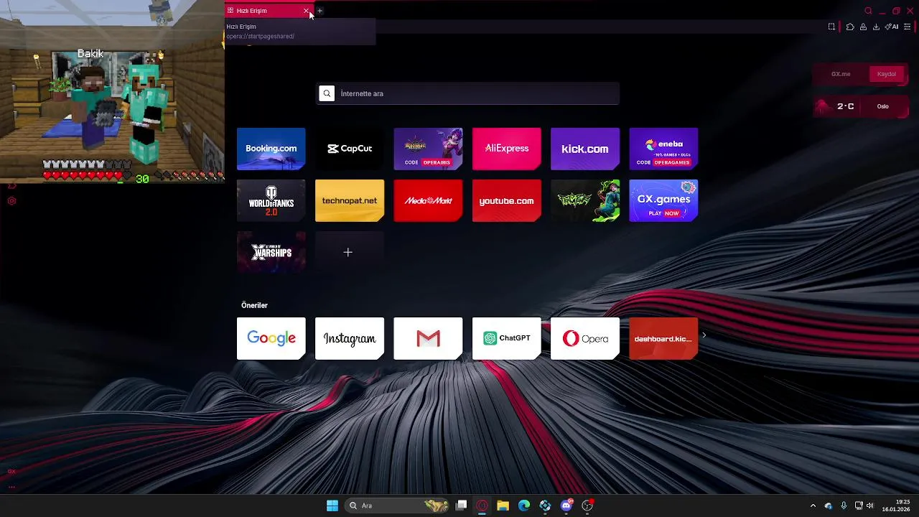Viewport: 919px width, 517px height.
Task: Open the volume icon in system tray
Action: coord(870,506)
